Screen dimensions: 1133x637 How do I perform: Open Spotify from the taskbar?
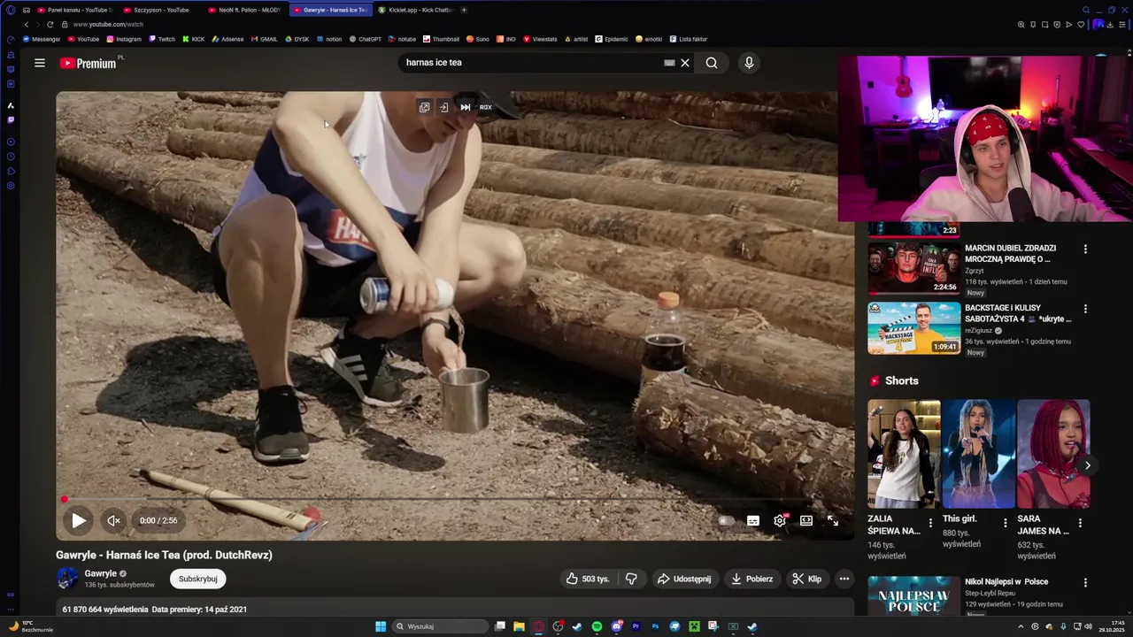click(x=597, y=626)
